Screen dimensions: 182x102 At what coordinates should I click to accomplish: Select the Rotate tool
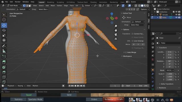pos(4,30)
